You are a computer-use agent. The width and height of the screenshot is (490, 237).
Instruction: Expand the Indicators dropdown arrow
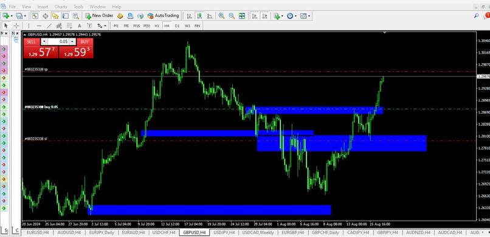tap(282, 16)
